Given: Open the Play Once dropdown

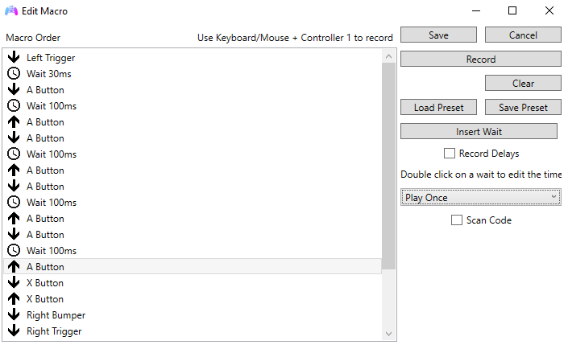Looking at the screenshot, I should (x=480, y=198).
